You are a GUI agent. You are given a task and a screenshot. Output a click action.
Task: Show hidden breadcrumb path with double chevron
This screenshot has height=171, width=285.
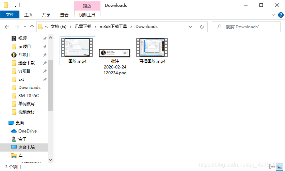click(x=46, y=27)
